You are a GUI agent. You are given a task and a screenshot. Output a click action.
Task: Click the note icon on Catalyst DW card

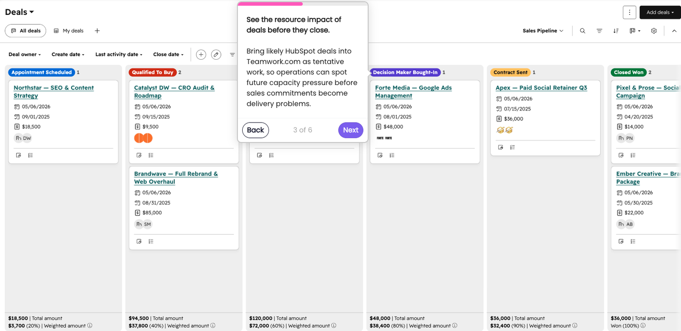pos(139,155)
